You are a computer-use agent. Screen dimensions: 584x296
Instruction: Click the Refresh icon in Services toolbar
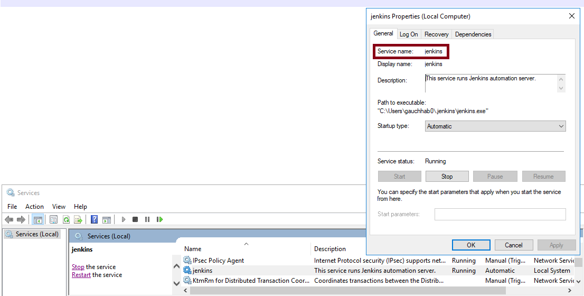coord(66,219)
